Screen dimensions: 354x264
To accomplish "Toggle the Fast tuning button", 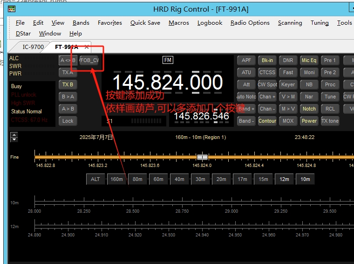I will pos(288,73).
